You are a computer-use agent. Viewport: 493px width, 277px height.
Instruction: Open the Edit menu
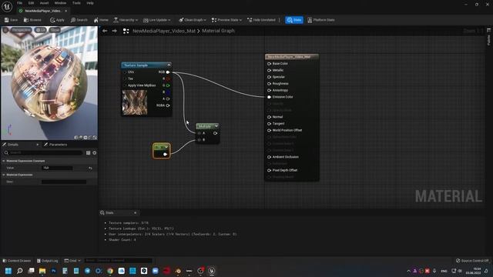click(31, 3)
